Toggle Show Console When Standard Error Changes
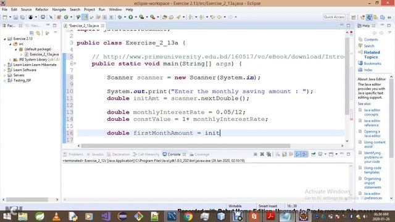This screenshot has height=222, width=395. tap(304, 154)
